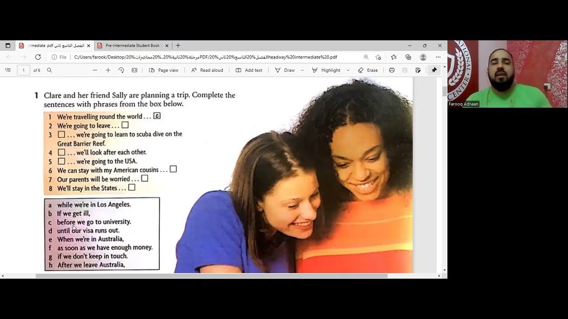Start Read aloud
Screen dimensions: 568x319
[207, 70]
